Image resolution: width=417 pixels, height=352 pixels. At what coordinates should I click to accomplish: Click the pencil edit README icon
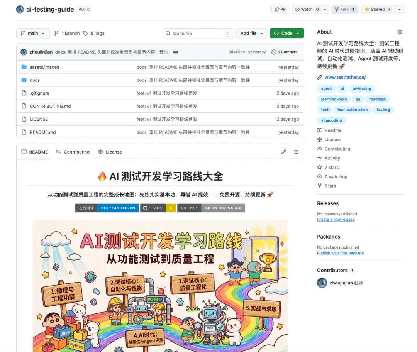click(x=283, y=152)
